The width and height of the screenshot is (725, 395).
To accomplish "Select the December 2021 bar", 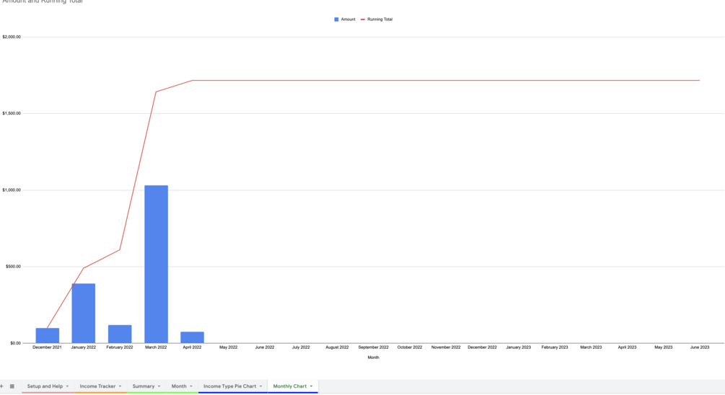I will coord(47,336).
